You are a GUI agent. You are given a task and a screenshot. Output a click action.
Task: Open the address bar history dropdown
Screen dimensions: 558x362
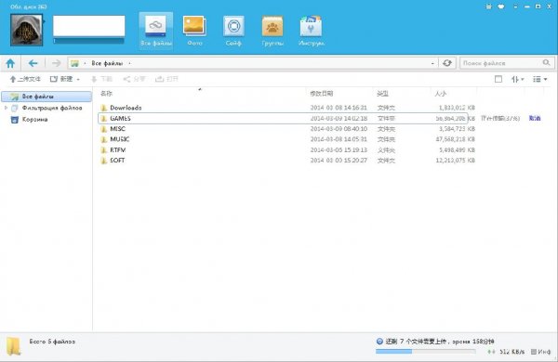(432, 63)
